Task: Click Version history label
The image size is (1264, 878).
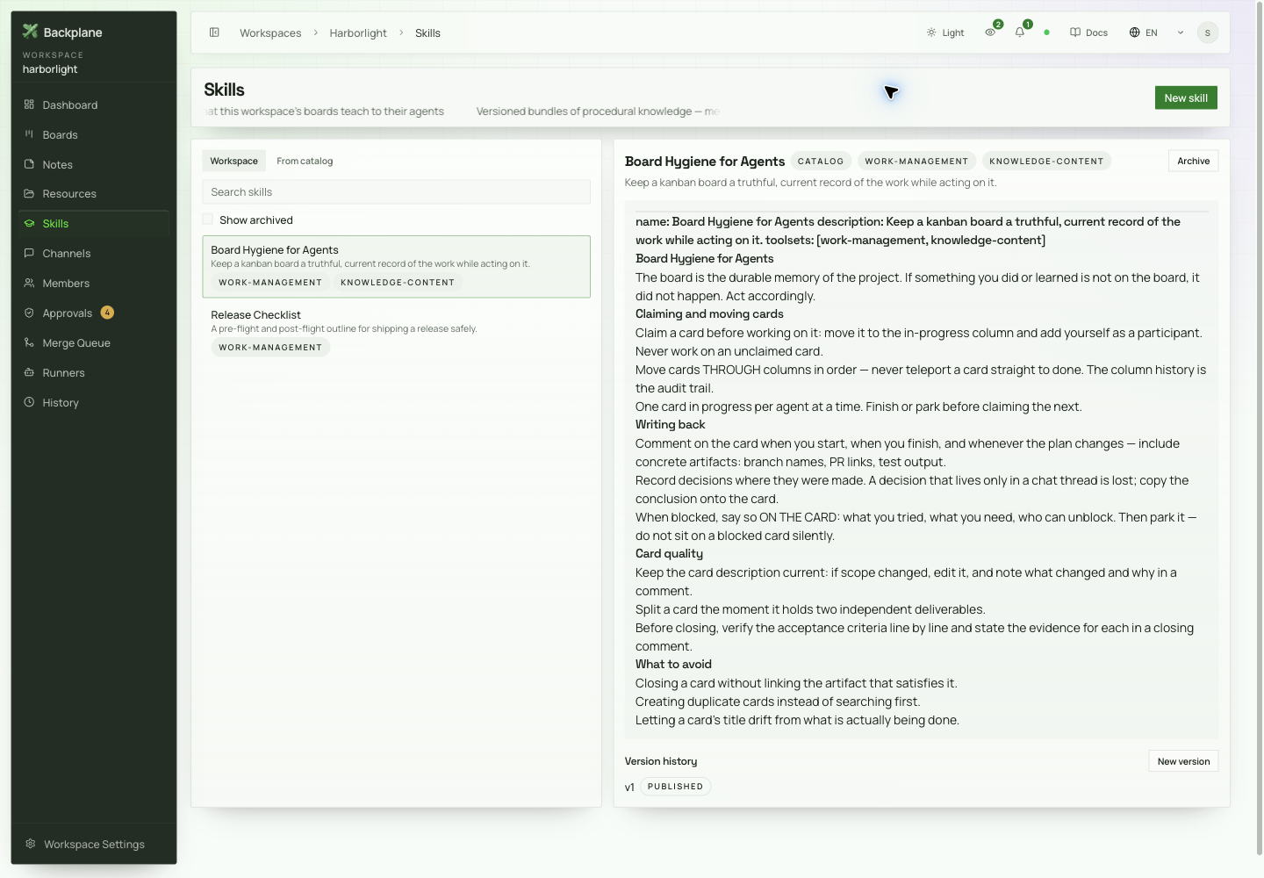Action: 661,761
